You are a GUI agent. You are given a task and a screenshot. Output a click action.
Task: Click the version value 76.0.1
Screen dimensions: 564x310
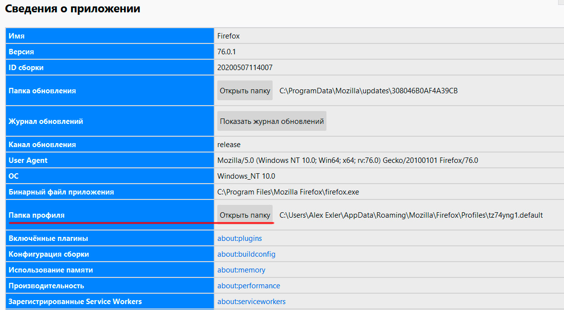(x=228, y=52)
